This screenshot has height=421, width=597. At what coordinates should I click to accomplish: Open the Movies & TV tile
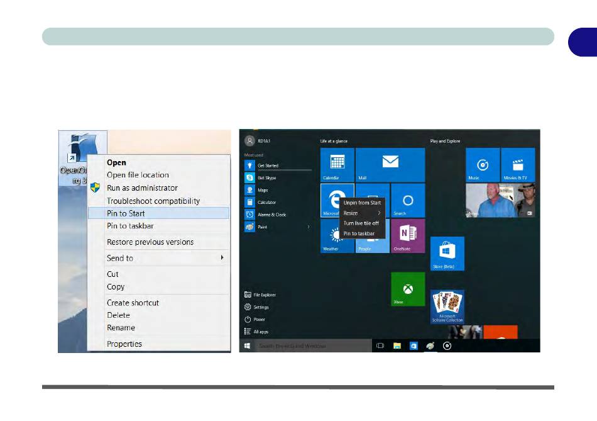point(518,165)
